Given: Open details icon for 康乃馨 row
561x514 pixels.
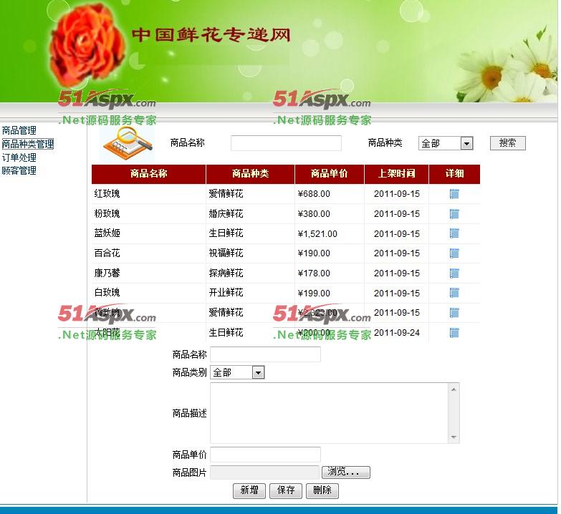Looking at the screenshot, I should tap(454, 273).
